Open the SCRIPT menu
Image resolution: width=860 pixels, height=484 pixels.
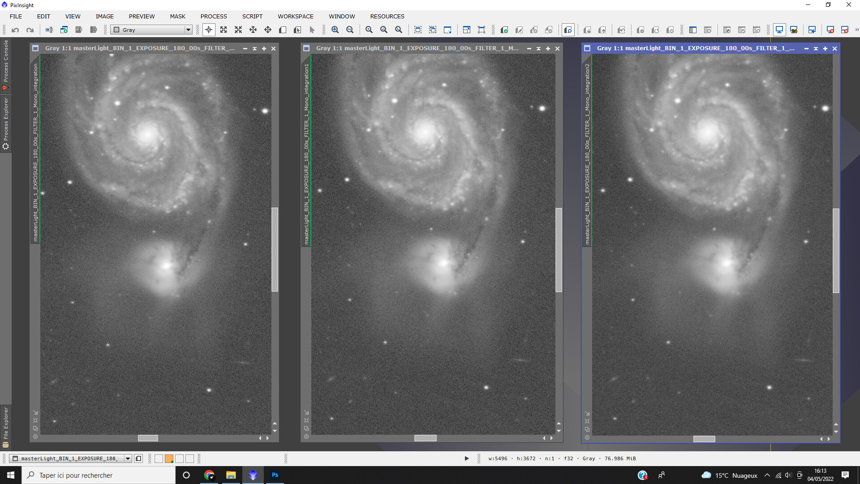(252, 16)
